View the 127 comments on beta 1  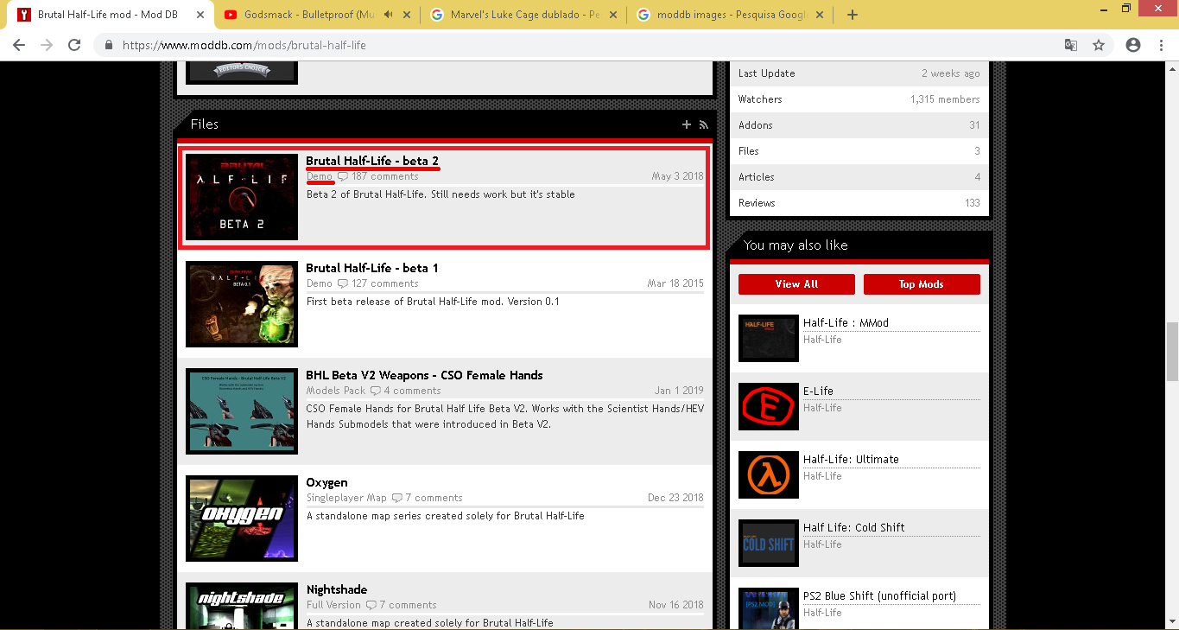coord(384,283)
